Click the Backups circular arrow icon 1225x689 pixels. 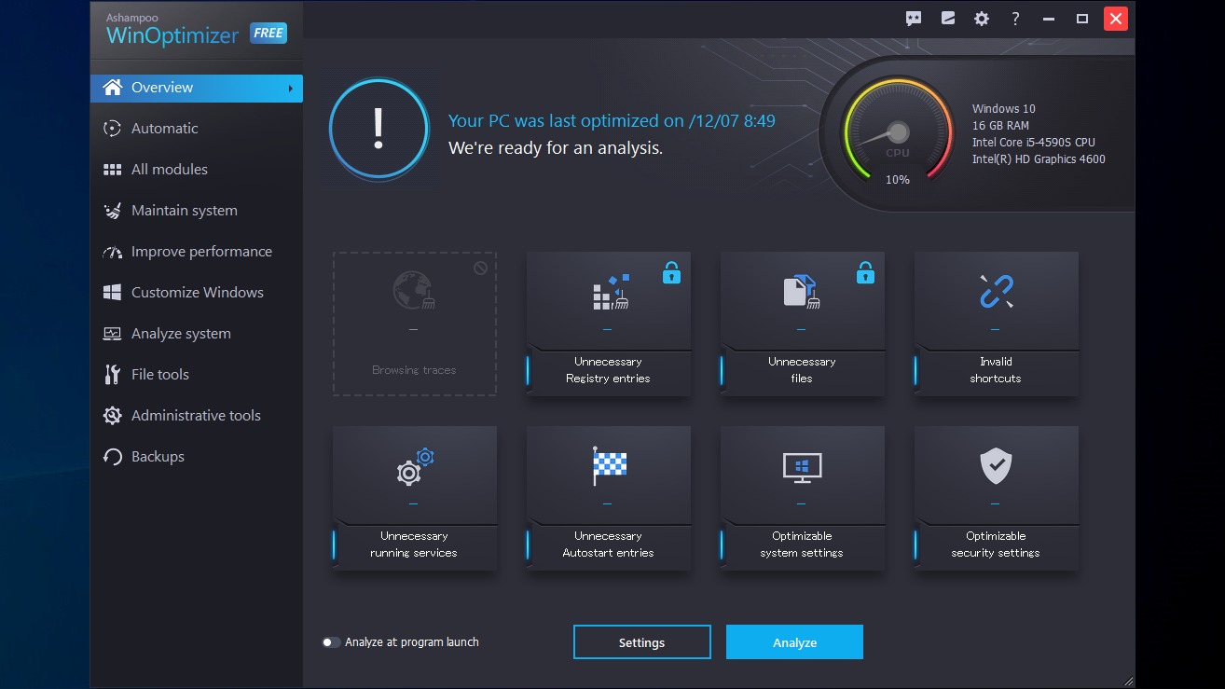(x=113, y=457)
